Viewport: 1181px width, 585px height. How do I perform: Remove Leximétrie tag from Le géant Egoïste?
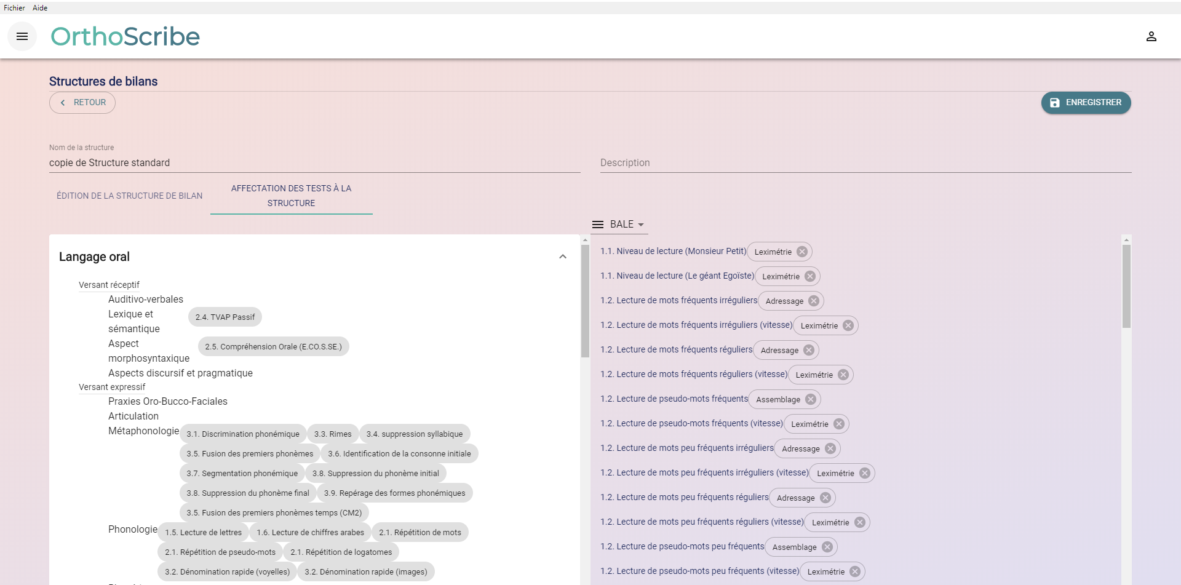coord(809,276)
